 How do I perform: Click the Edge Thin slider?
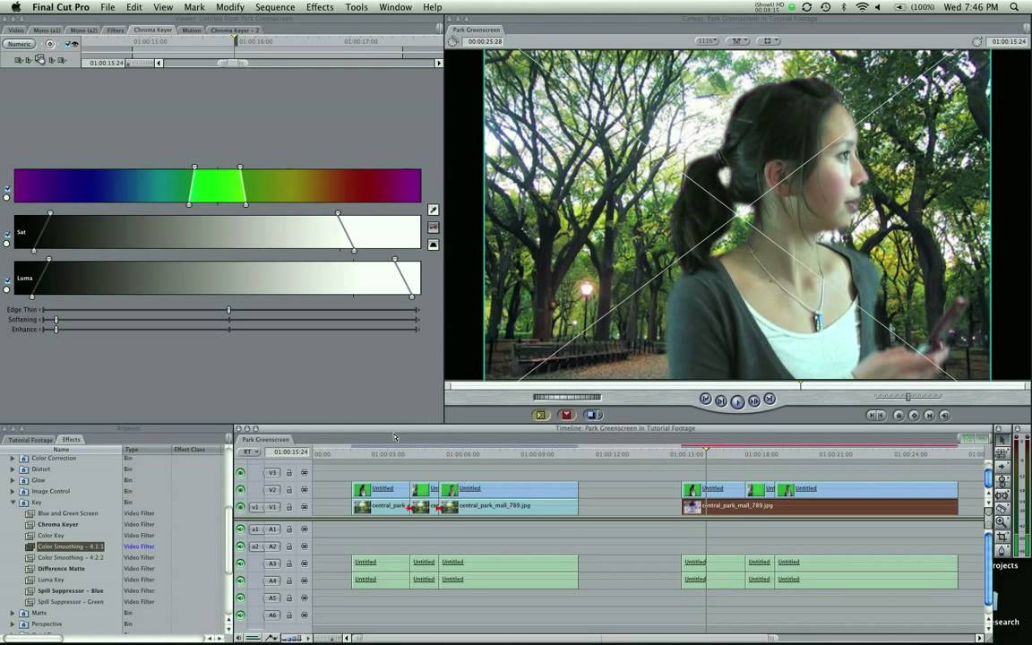(229, 310)
